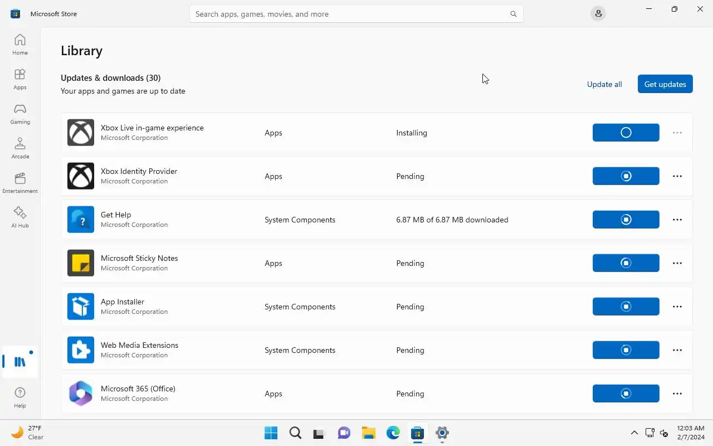Image resolution: width=713 pixels, height=446 pixels.
Task: Open the Gaming section
Action: [20, 114]
